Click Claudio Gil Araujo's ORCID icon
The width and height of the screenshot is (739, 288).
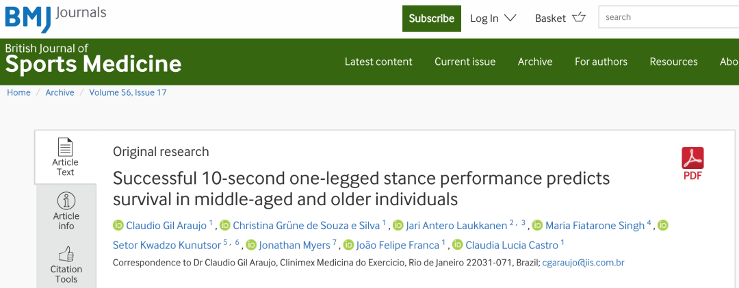point(118,225)
